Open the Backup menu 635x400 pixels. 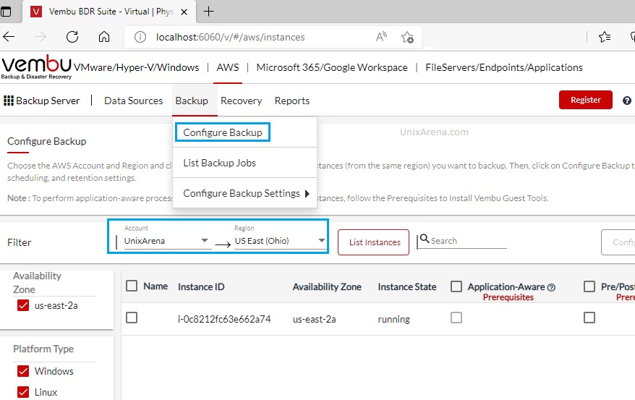pyautogui.click(x=192, y=101)
